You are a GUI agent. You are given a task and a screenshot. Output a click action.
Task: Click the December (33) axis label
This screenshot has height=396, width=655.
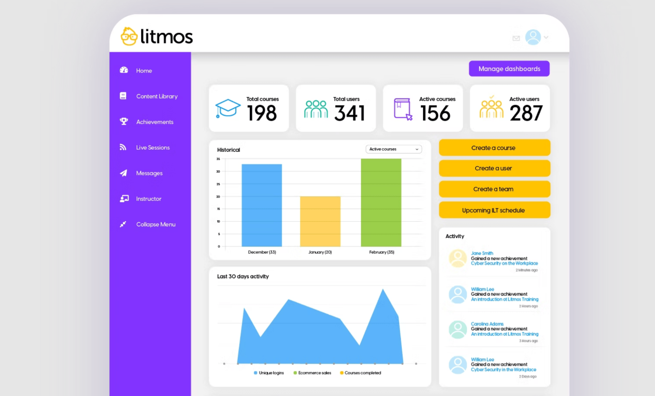pyautogui.click(x=262, y=252)
